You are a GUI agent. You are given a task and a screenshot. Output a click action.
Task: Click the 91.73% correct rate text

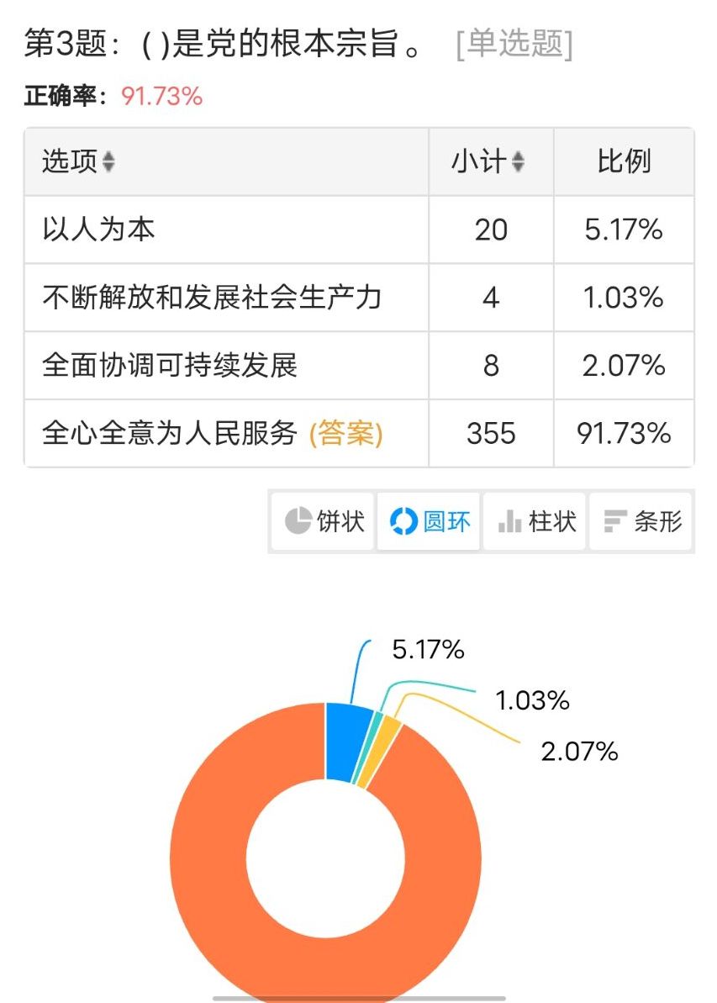coord(162,96)
